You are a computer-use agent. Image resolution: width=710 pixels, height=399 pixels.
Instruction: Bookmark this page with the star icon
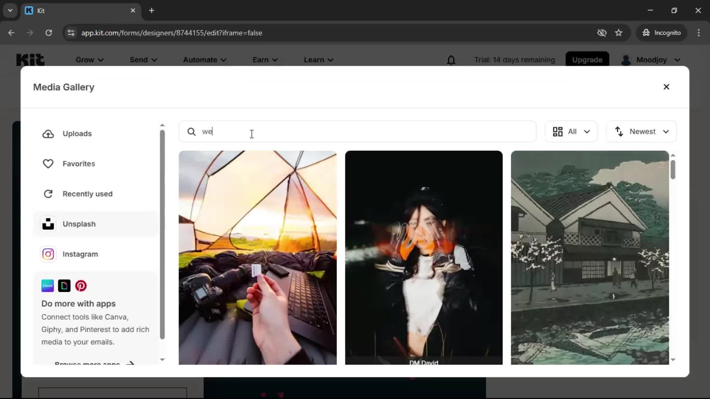(x=619, y=33)
